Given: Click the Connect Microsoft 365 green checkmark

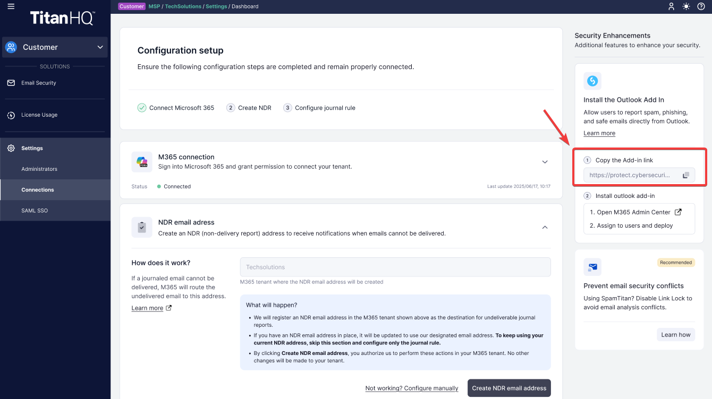Looking at the screenshot, I should [x=142, y=108].
